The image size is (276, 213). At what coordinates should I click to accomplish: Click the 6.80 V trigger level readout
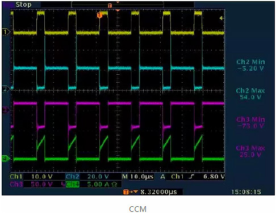[214, 177]
